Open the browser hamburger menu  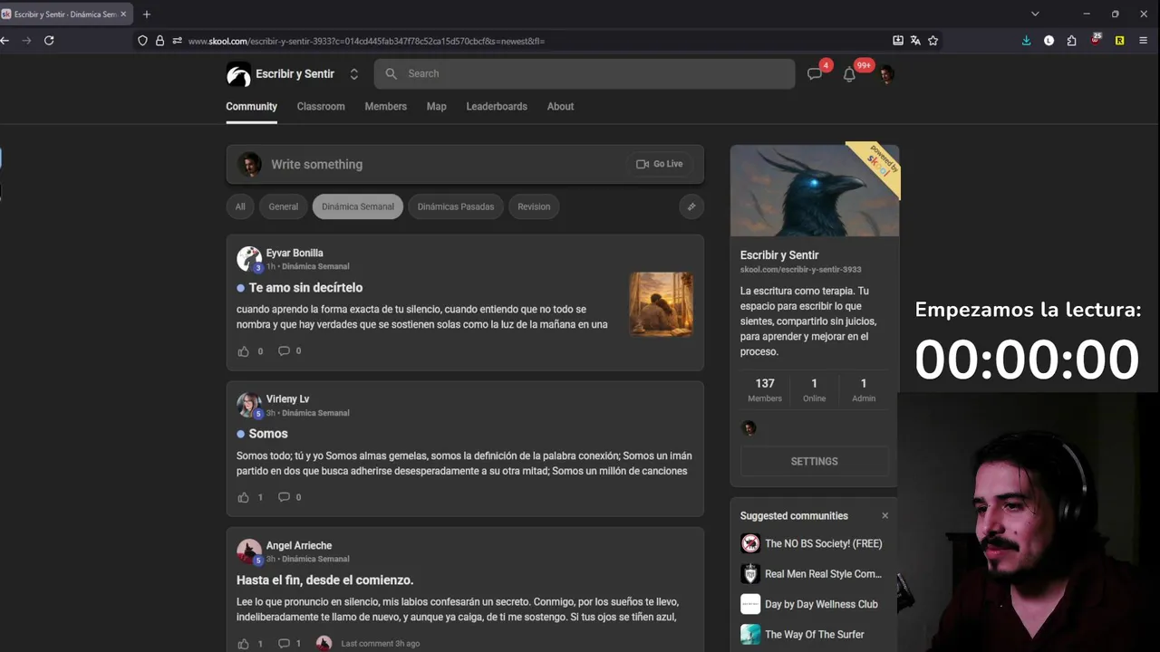1143,41
